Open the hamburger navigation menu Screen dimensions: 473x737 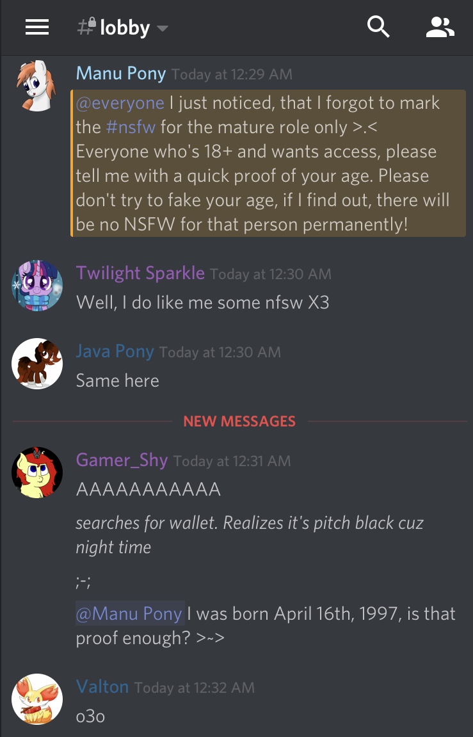tap(37, 28)
